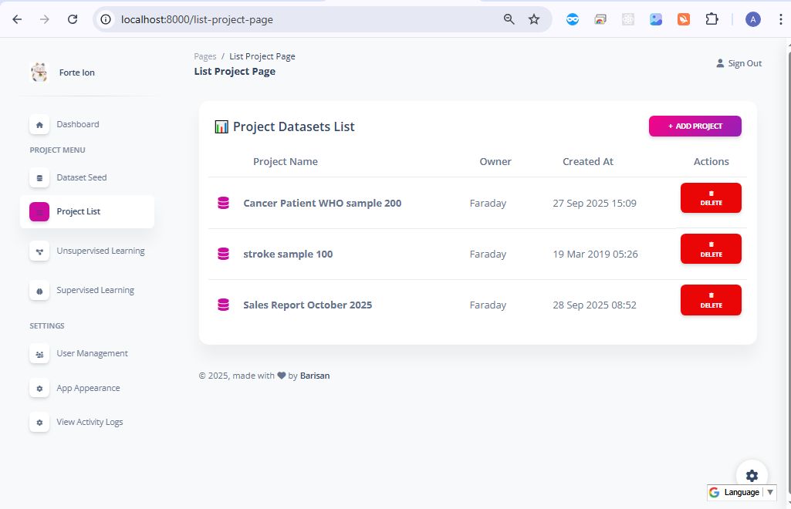
Task: Select Project List in the sidebar
Action: pos(78,211)
